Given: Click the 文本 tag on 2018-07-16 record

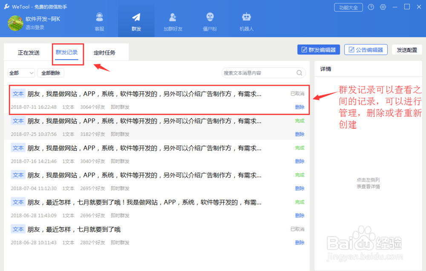Looking at the screenshot, I should 18,148.
